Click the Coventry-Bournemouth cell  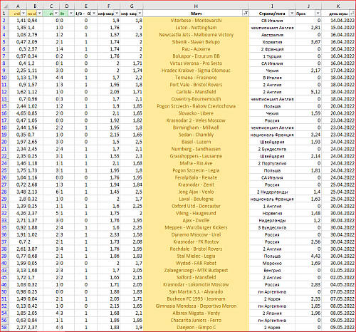coord(196,99)
